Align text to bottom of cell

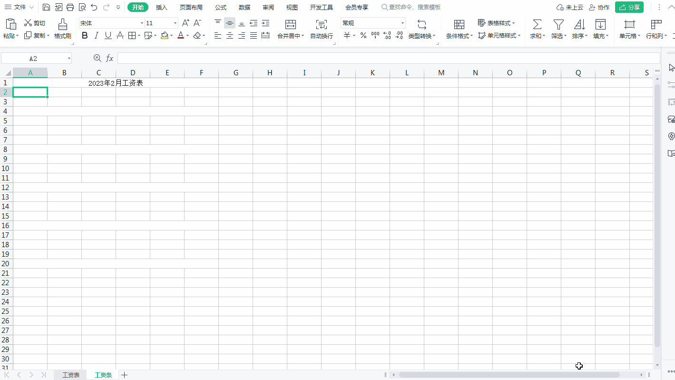242,23
